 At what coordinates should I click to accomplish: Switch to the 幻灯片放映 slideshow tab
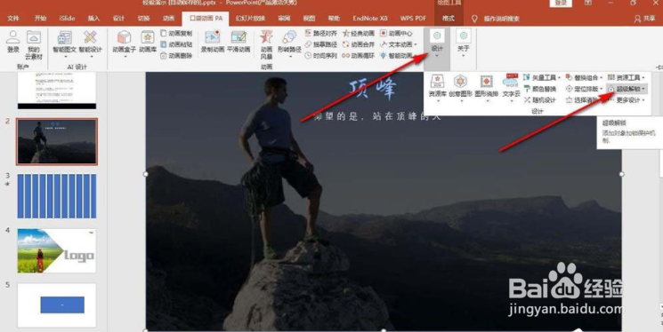click(250, 19)
